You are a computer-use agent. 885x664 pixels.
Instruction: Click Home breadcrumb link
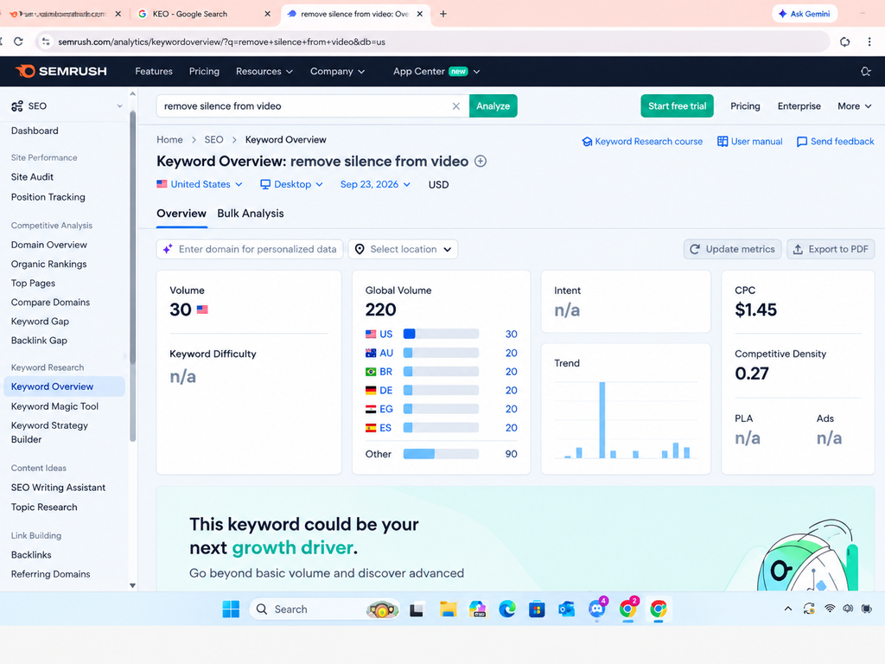pyautogui.click(x=169, y=139)
